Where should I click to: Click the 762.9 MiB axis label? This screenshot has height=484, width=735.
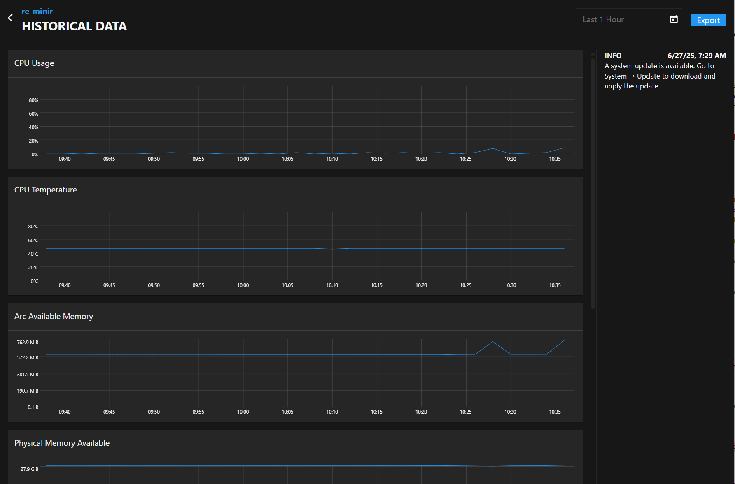[28, 343]
